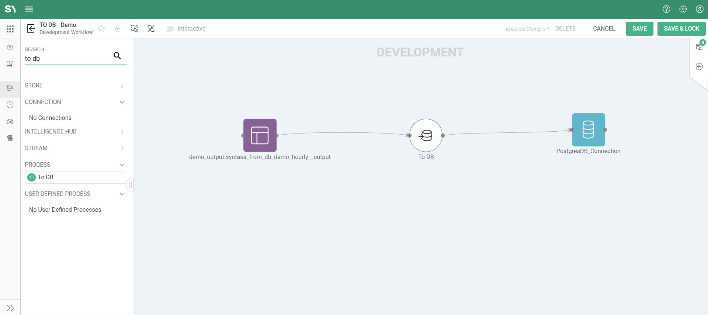
Task: Toggle the Interactive mode switch
Action: click(170, 29)
